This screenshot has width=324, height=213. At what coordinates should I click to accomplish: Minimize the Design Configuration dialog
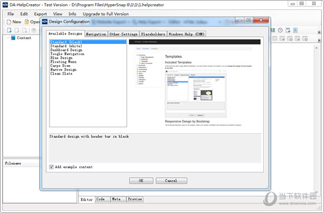pos(240,20)
